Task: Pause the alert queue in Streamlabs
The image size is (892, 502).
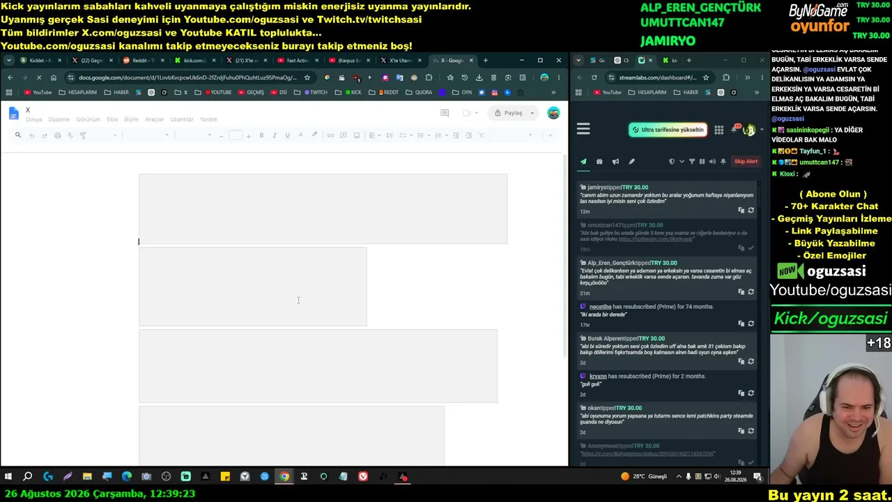Action: click(702, 162)
